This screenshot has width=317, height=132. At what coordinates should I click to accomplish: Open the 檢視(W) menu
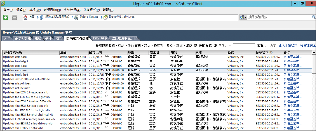[x=35, y=10]
